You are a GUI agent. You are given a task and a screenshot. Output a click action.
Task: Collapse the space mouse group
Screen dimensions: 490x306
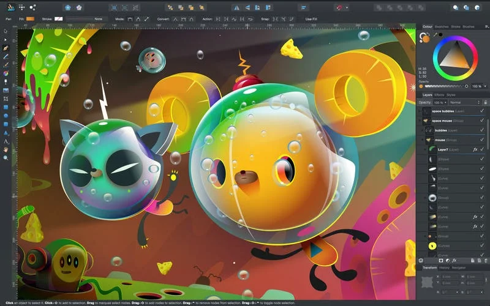(420, 121)
